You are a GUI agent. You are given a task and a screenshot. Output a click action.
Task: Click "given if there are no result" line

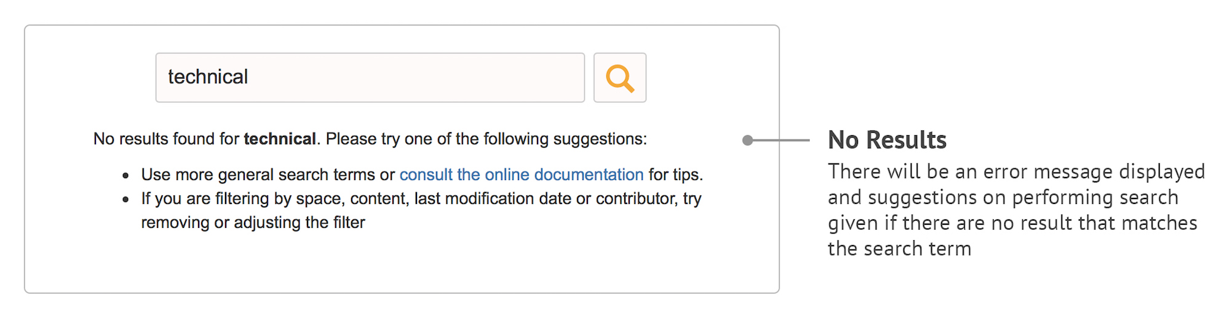click(x=1012, y=223)
